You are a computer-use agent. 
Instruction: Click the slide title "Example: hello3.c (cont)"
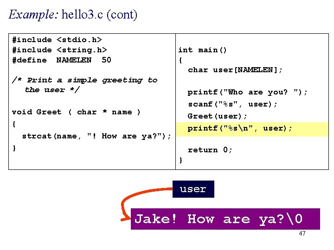point(73,15)
